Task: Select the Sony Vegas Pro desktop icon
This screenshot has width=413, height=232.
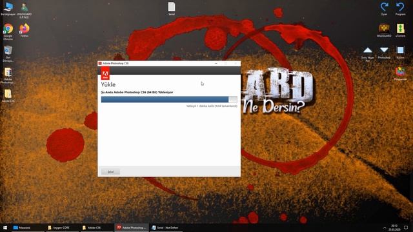Action: coord(368,53)
